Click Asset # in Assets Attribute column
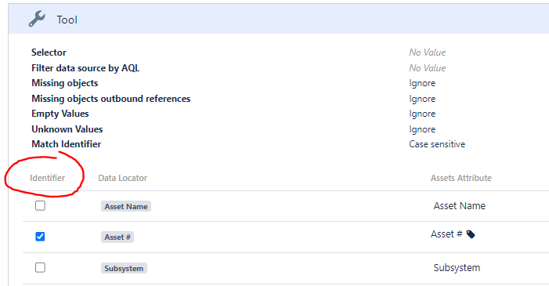The image size is (549, 286). [x=446, y=234]
